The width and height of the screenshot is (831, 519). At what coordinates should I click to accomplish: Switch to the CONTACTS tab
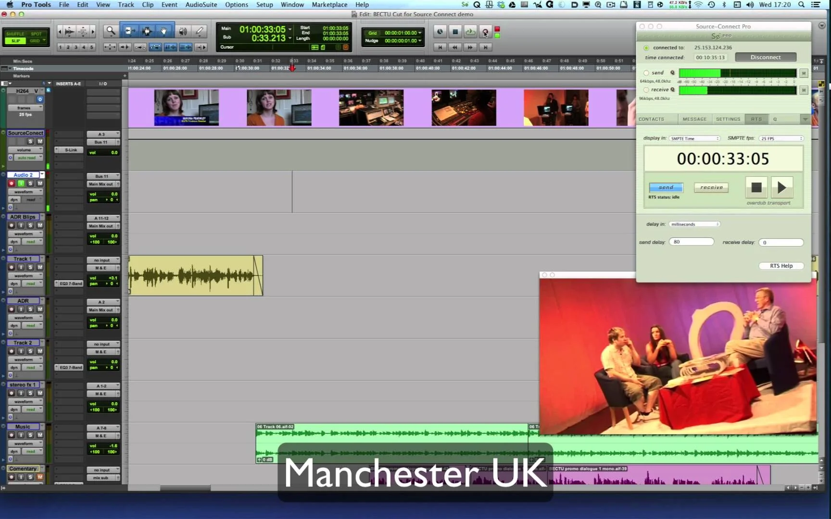tap(656, 119)
